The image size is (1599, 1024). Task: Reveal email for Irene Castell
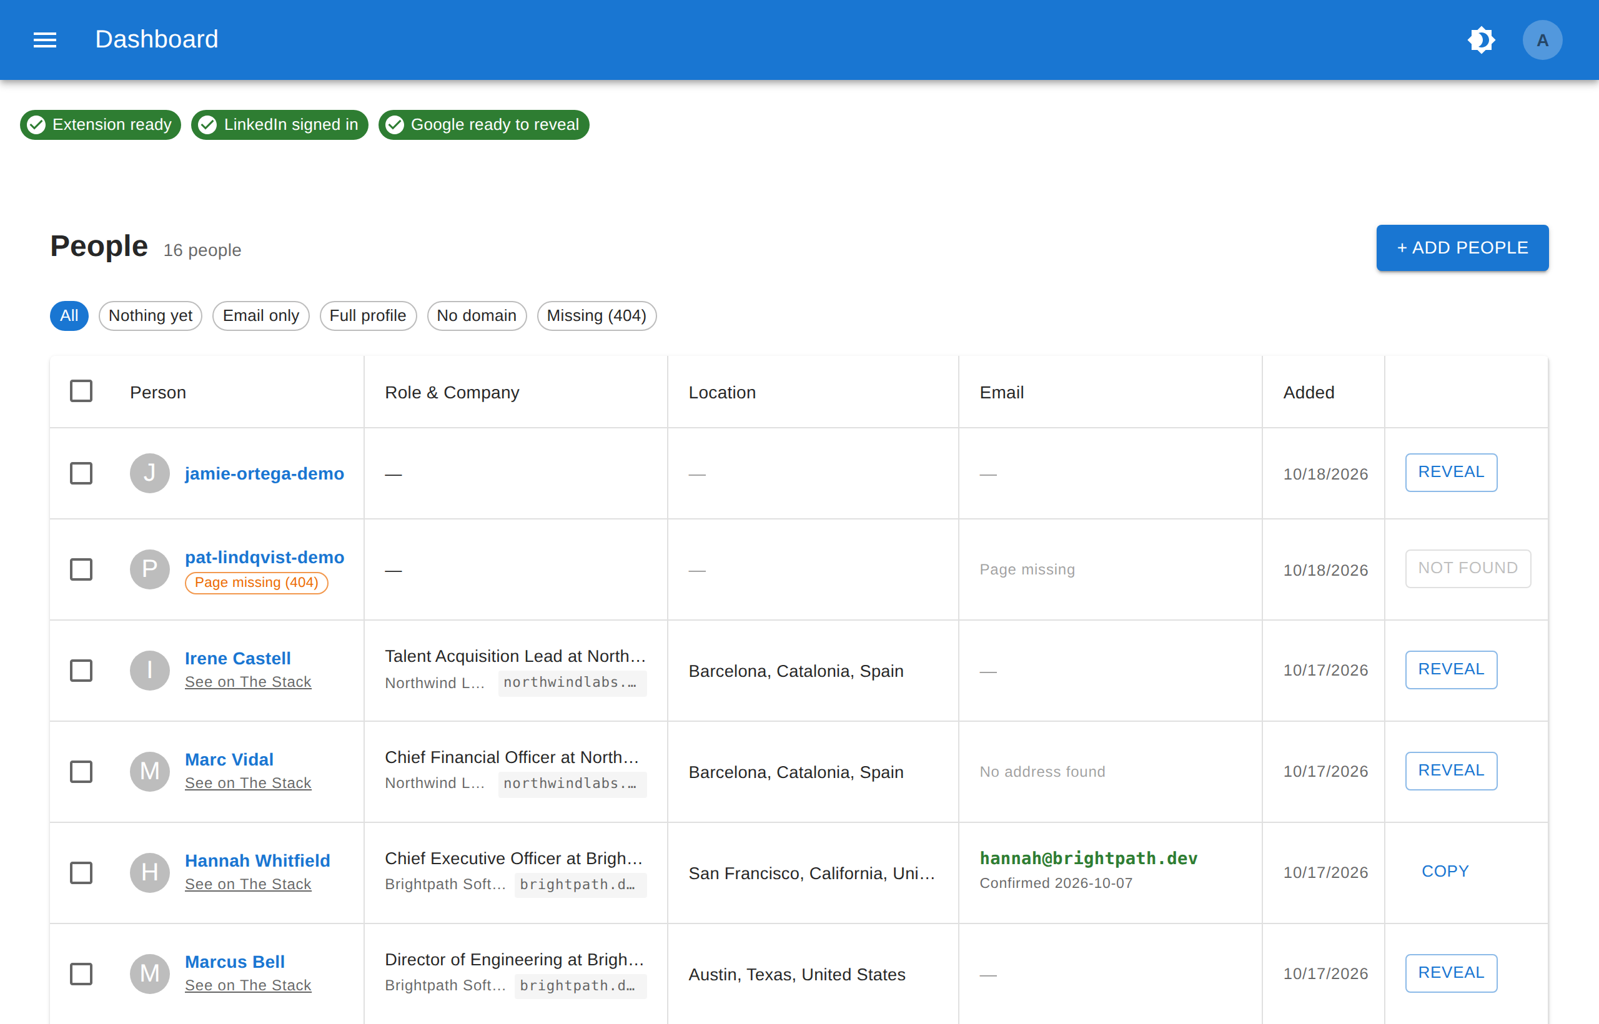tap(1451, 669)
